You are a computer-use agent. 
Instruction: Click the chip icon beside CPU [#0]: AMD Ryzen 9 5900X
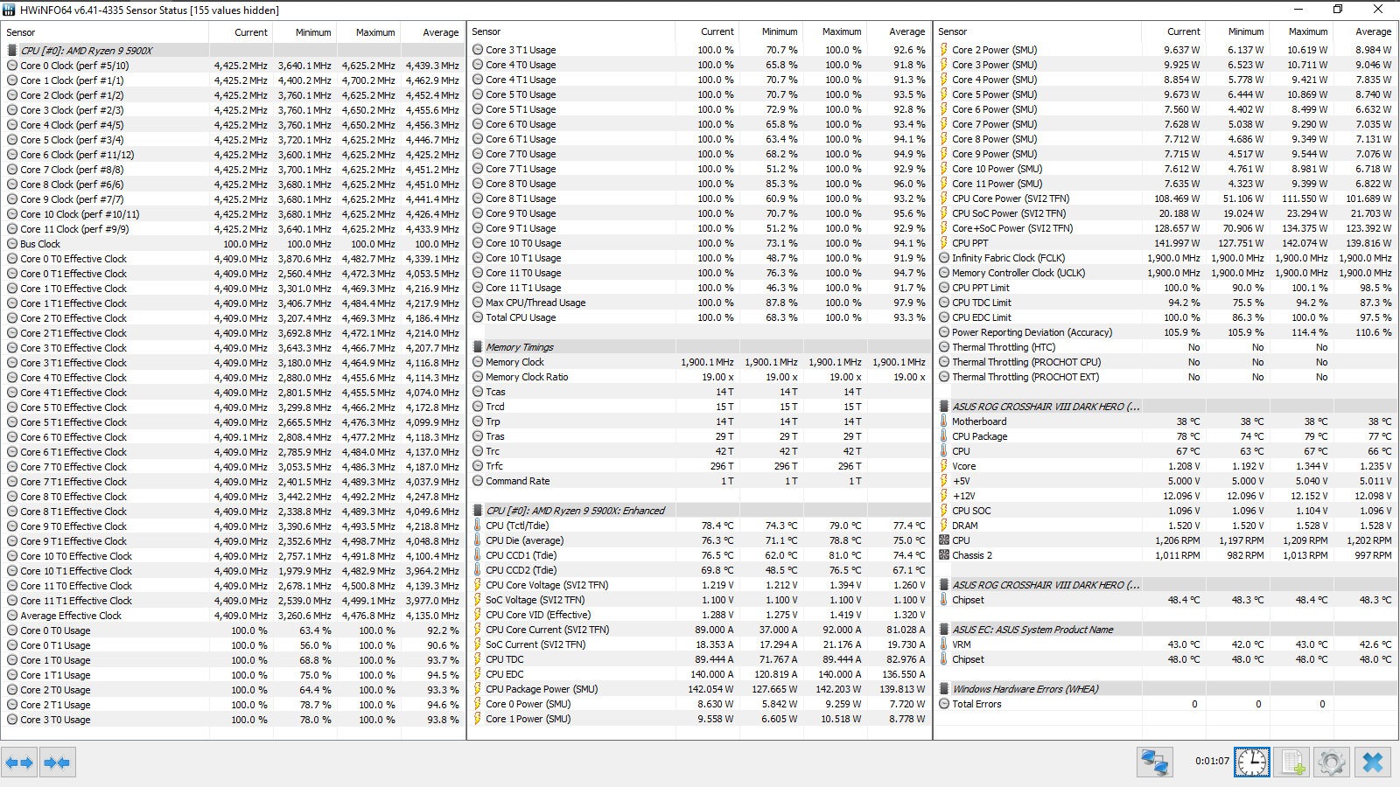point(12,51)
